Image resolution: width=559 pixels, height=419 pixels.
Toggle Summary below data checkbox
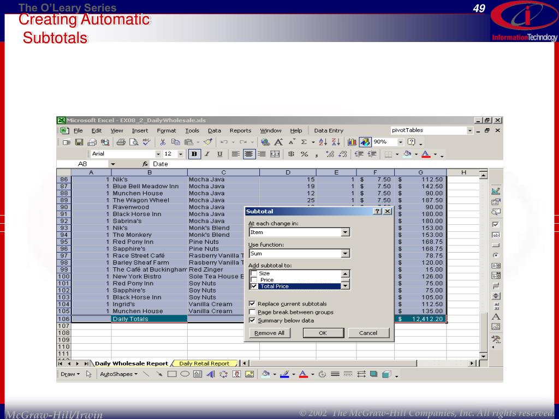[252, 320]
